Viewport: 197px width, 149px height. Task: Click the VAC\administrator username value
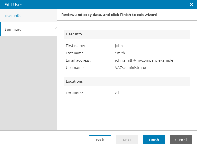pyautogui.click(x=131, y=67)
